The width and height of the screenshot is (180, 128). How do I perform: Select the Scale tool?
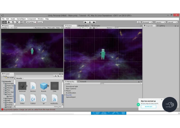(x=17, y=22)
